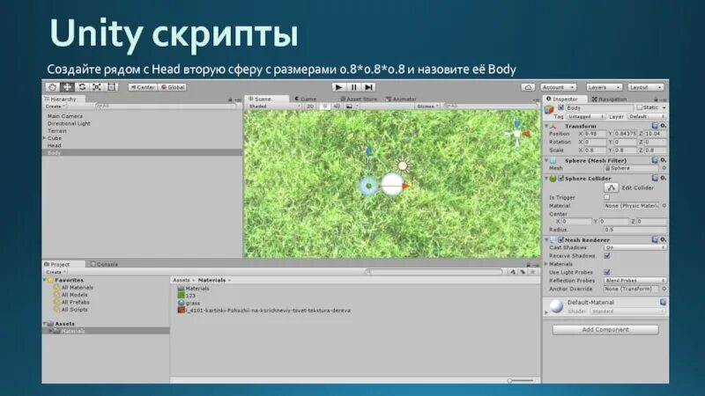
Task: Switch to the Asset Store tab
Action: [359, 99]
